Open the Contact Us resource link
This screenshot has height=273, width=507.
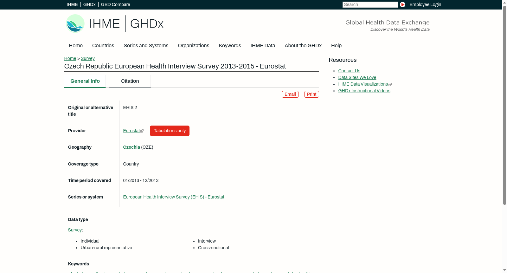(349, 71)
